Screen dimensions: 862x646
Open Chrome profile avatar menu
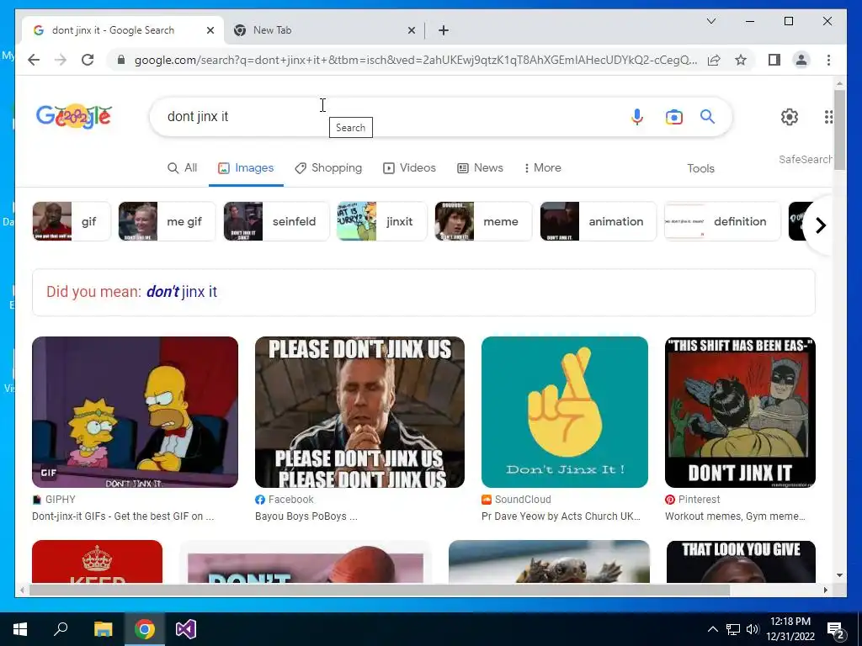click(x=801, y=60)
